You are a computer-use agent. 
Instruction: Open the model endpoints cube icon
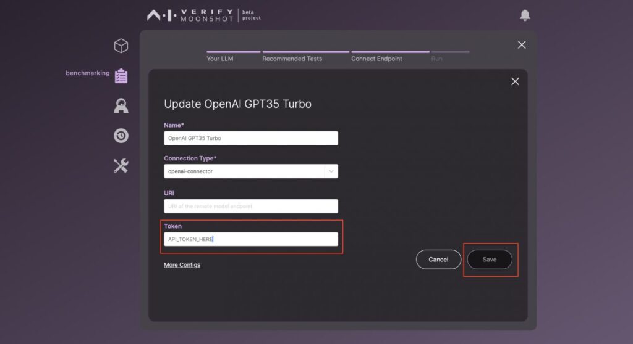click(121, 46)
